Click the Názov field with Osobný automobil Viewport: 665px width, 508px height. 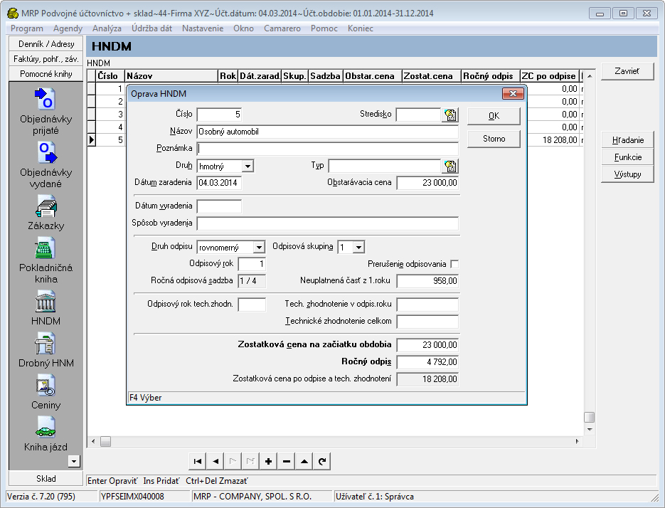[327, 132]
